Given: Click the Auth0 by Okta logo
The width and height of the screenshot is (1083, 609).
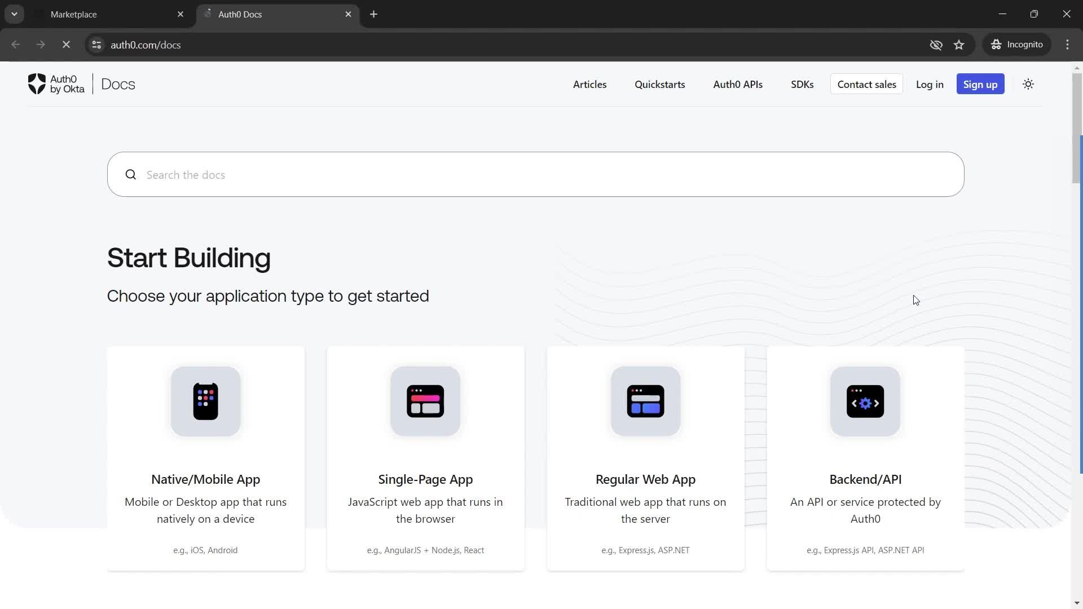Looking at the screenshot, I should point(56,84).
